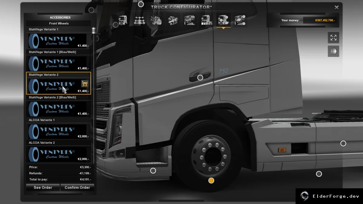Click the Front Wheels section header

click(59, 23)
